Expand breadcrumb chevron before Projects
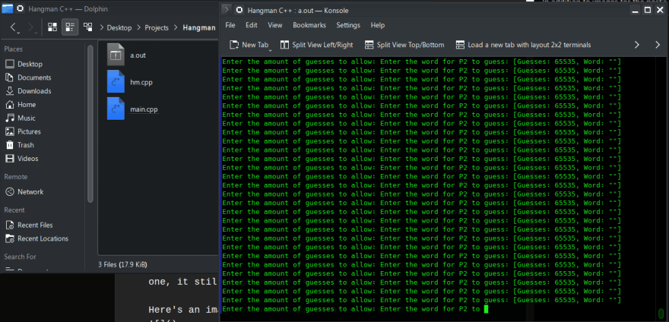Screen dimensions: 669x322 [x=140, y=28]
